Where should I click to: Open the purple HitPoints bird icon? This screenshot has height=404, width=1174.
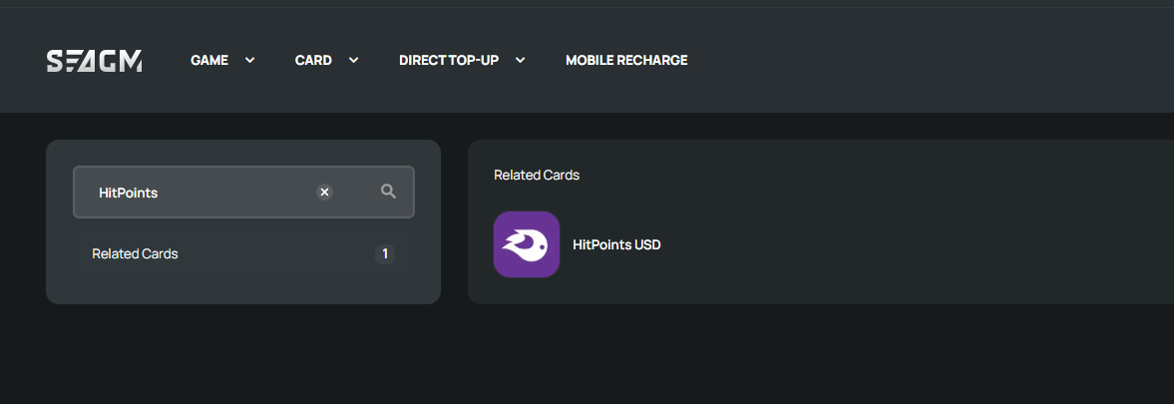coord(527,244)
